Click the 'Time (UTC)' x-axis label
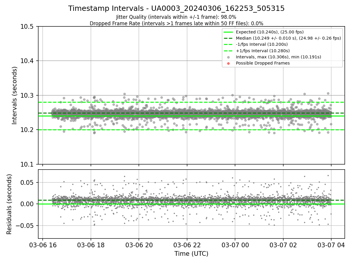 [x=191, y=254]
